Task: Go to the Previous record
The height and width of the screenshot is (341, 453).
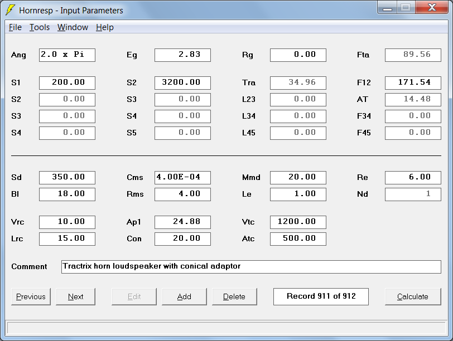Action: [31, 296]
